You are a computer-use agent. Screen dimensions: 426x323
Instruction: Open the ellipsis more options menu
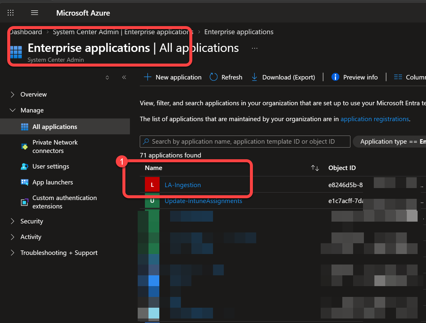point(255,48)
